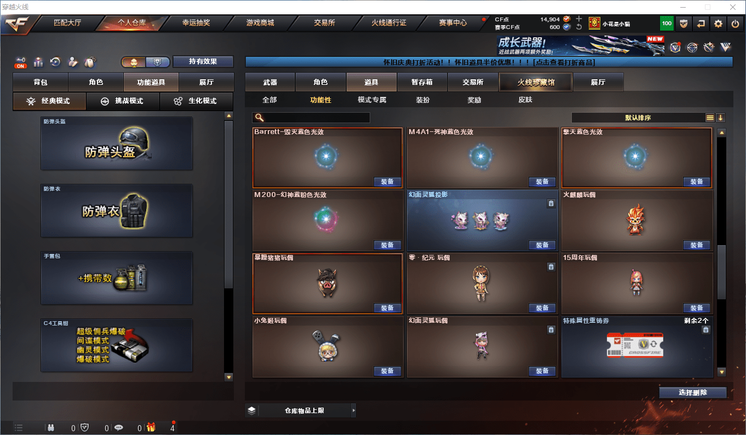Click the gift box icon in bottom bar

click(151, 427)
